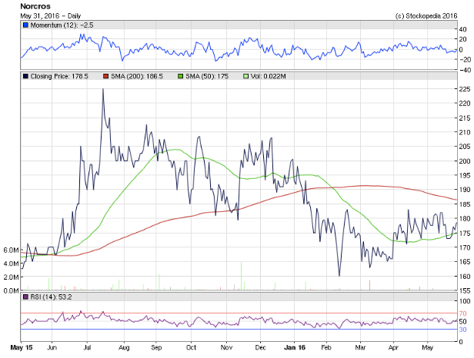Click the 0.0M volume axis label
The width and height of the screenshot is (474, 358).
(x=11, y=290)
